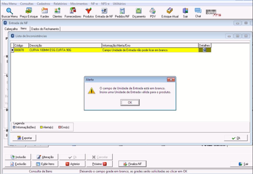
Task: Go to the Anterior item
Action: tap(72, 164)
